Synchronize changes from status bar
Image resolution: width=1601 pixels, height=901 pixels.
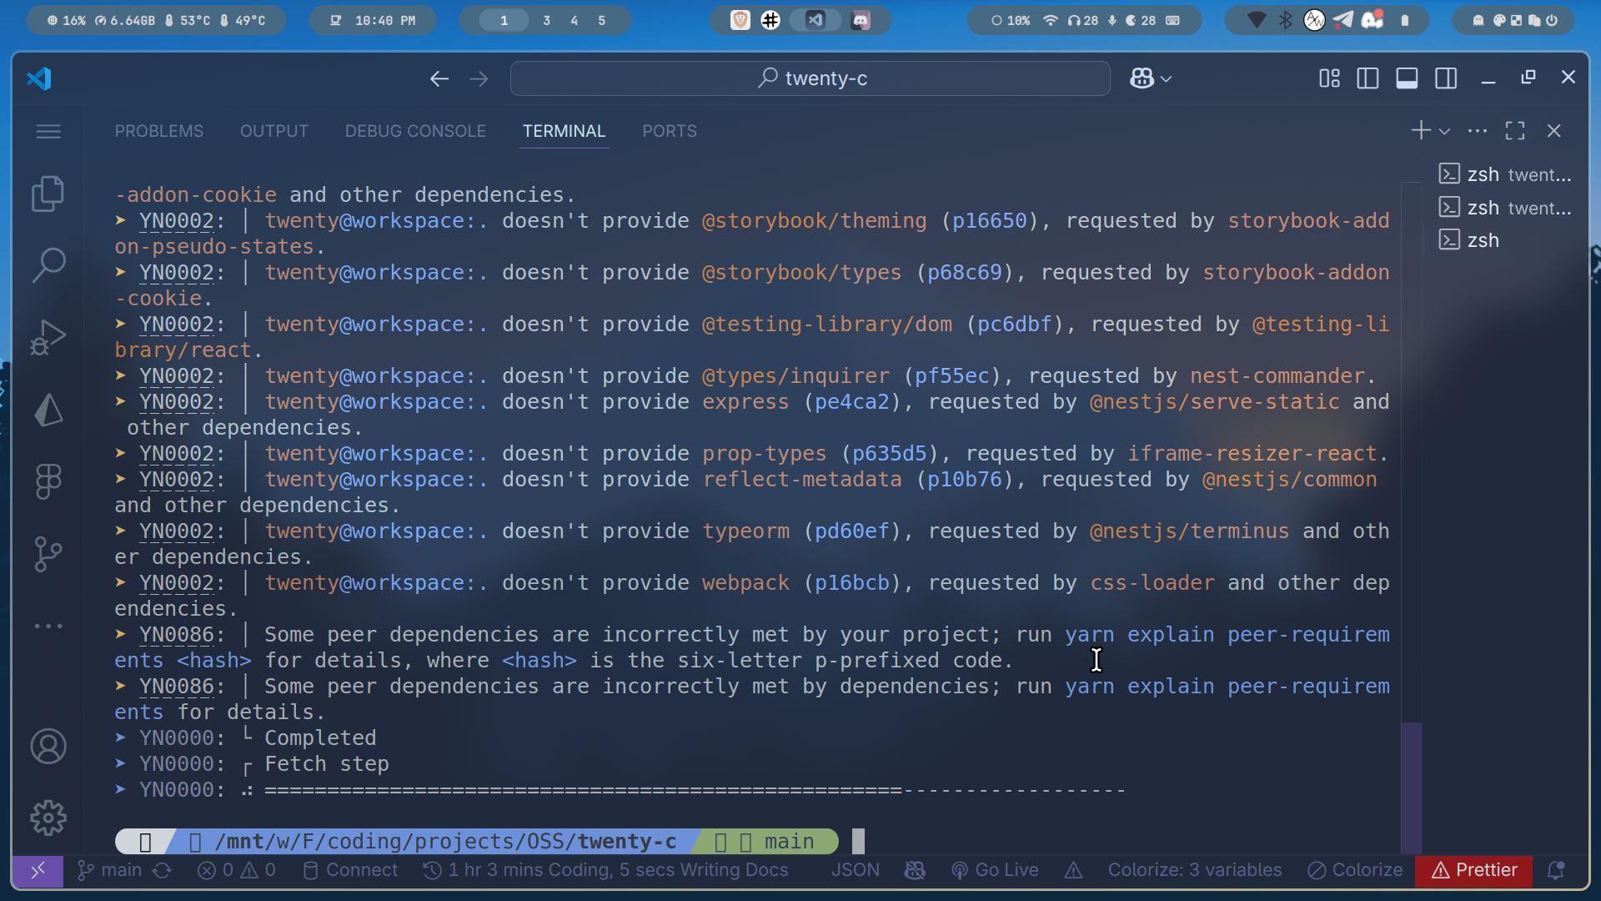[162, 870]
